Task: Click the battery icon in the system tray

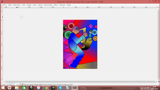Action: click(x=143, y=88)
